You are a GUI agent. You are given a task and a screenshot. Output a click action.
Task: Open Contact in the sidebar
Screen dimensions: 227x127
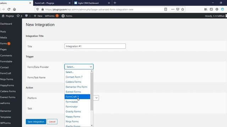[x=4, y=67]
